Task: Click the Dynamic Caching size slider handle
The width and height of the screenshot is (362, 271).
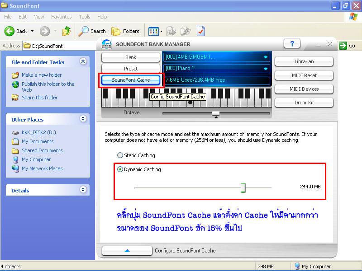Action: [x=243, y=188]
